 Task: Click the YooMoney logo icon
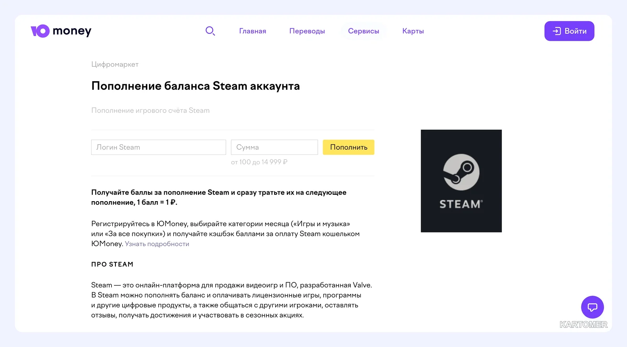tap(40, 31)
